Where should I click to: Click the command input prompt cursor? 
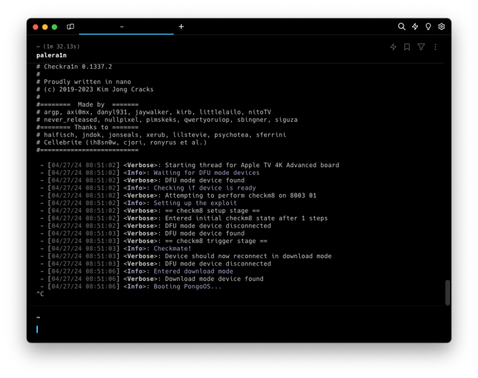point(37,329)
